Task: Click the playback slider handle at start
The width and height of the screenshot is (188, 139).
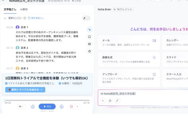Action: 5,100
